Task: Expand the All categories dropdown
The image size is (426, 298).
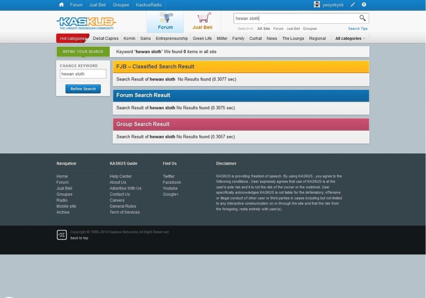Action: (x=350, y=38)
